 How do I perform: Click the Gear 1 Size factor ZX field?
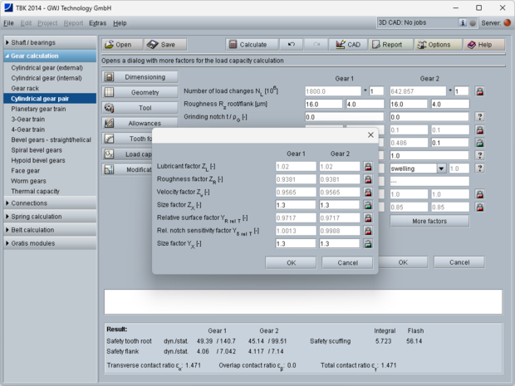[x=295, y=205]
